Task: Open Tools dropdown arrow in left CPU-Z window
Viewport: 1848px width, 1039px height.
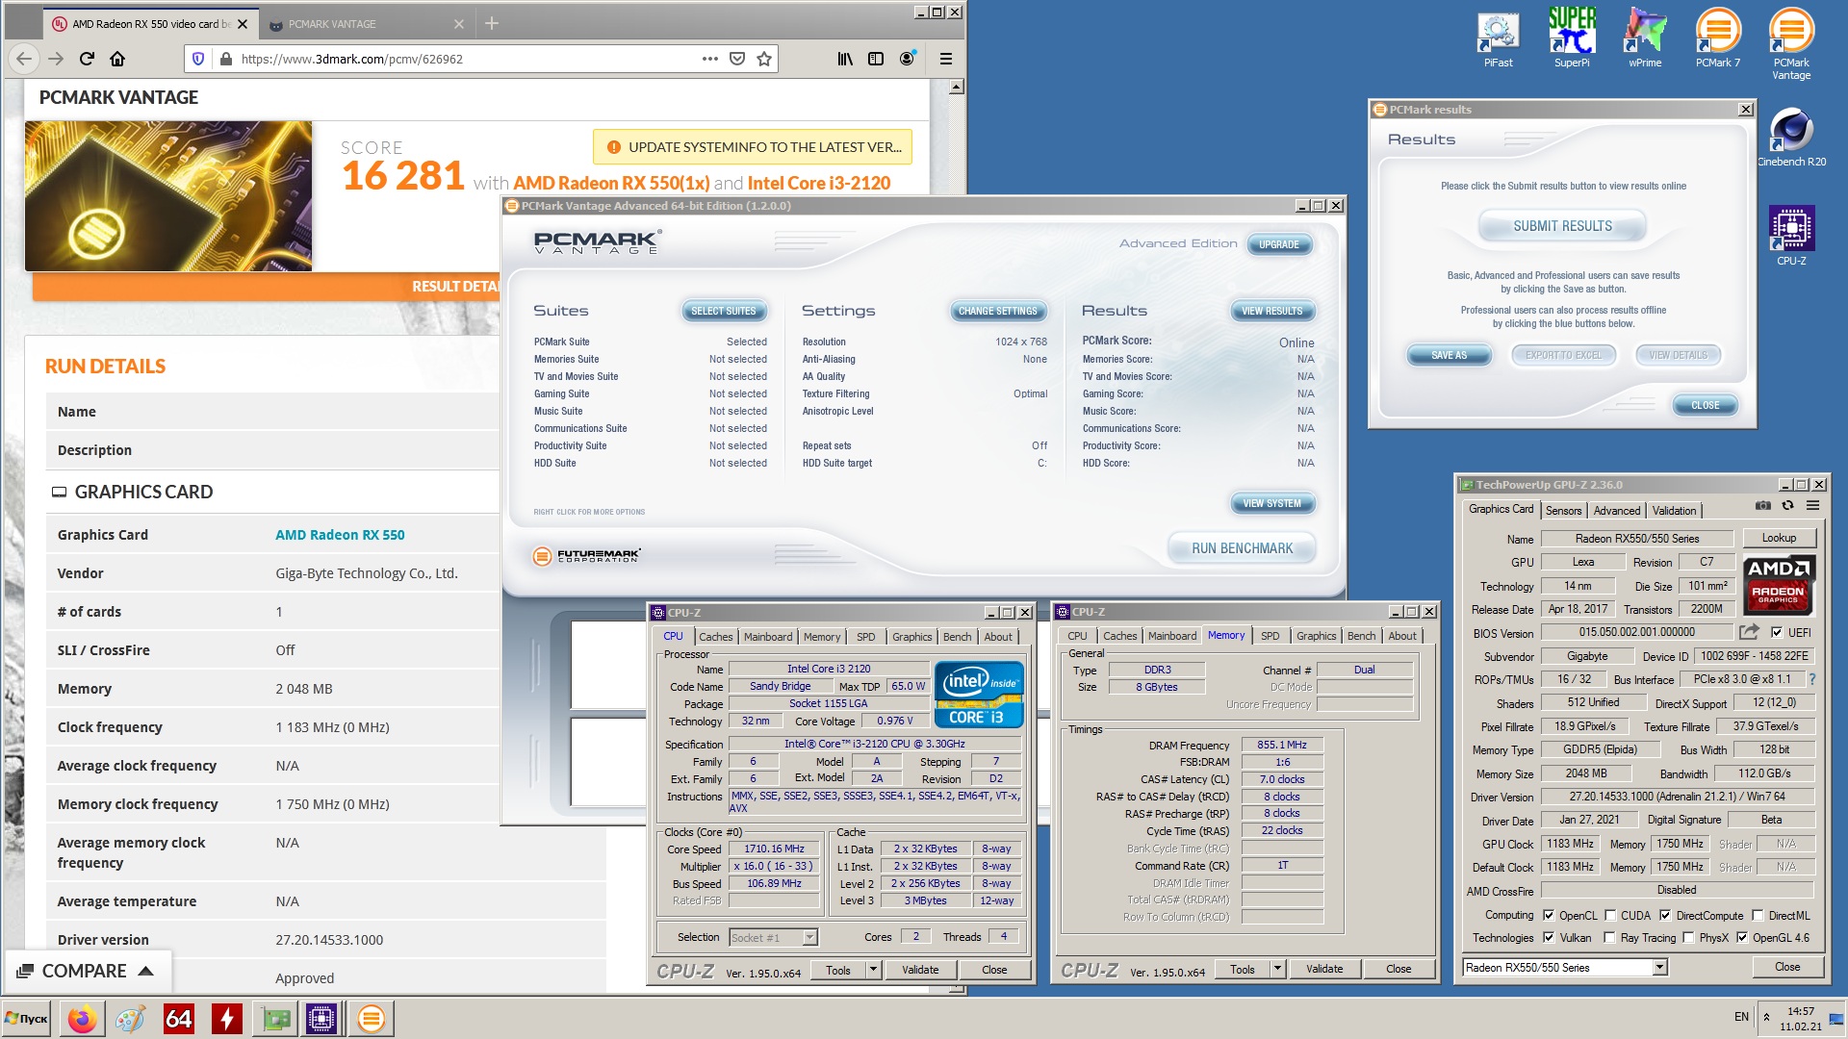Action: coord(873,969)
